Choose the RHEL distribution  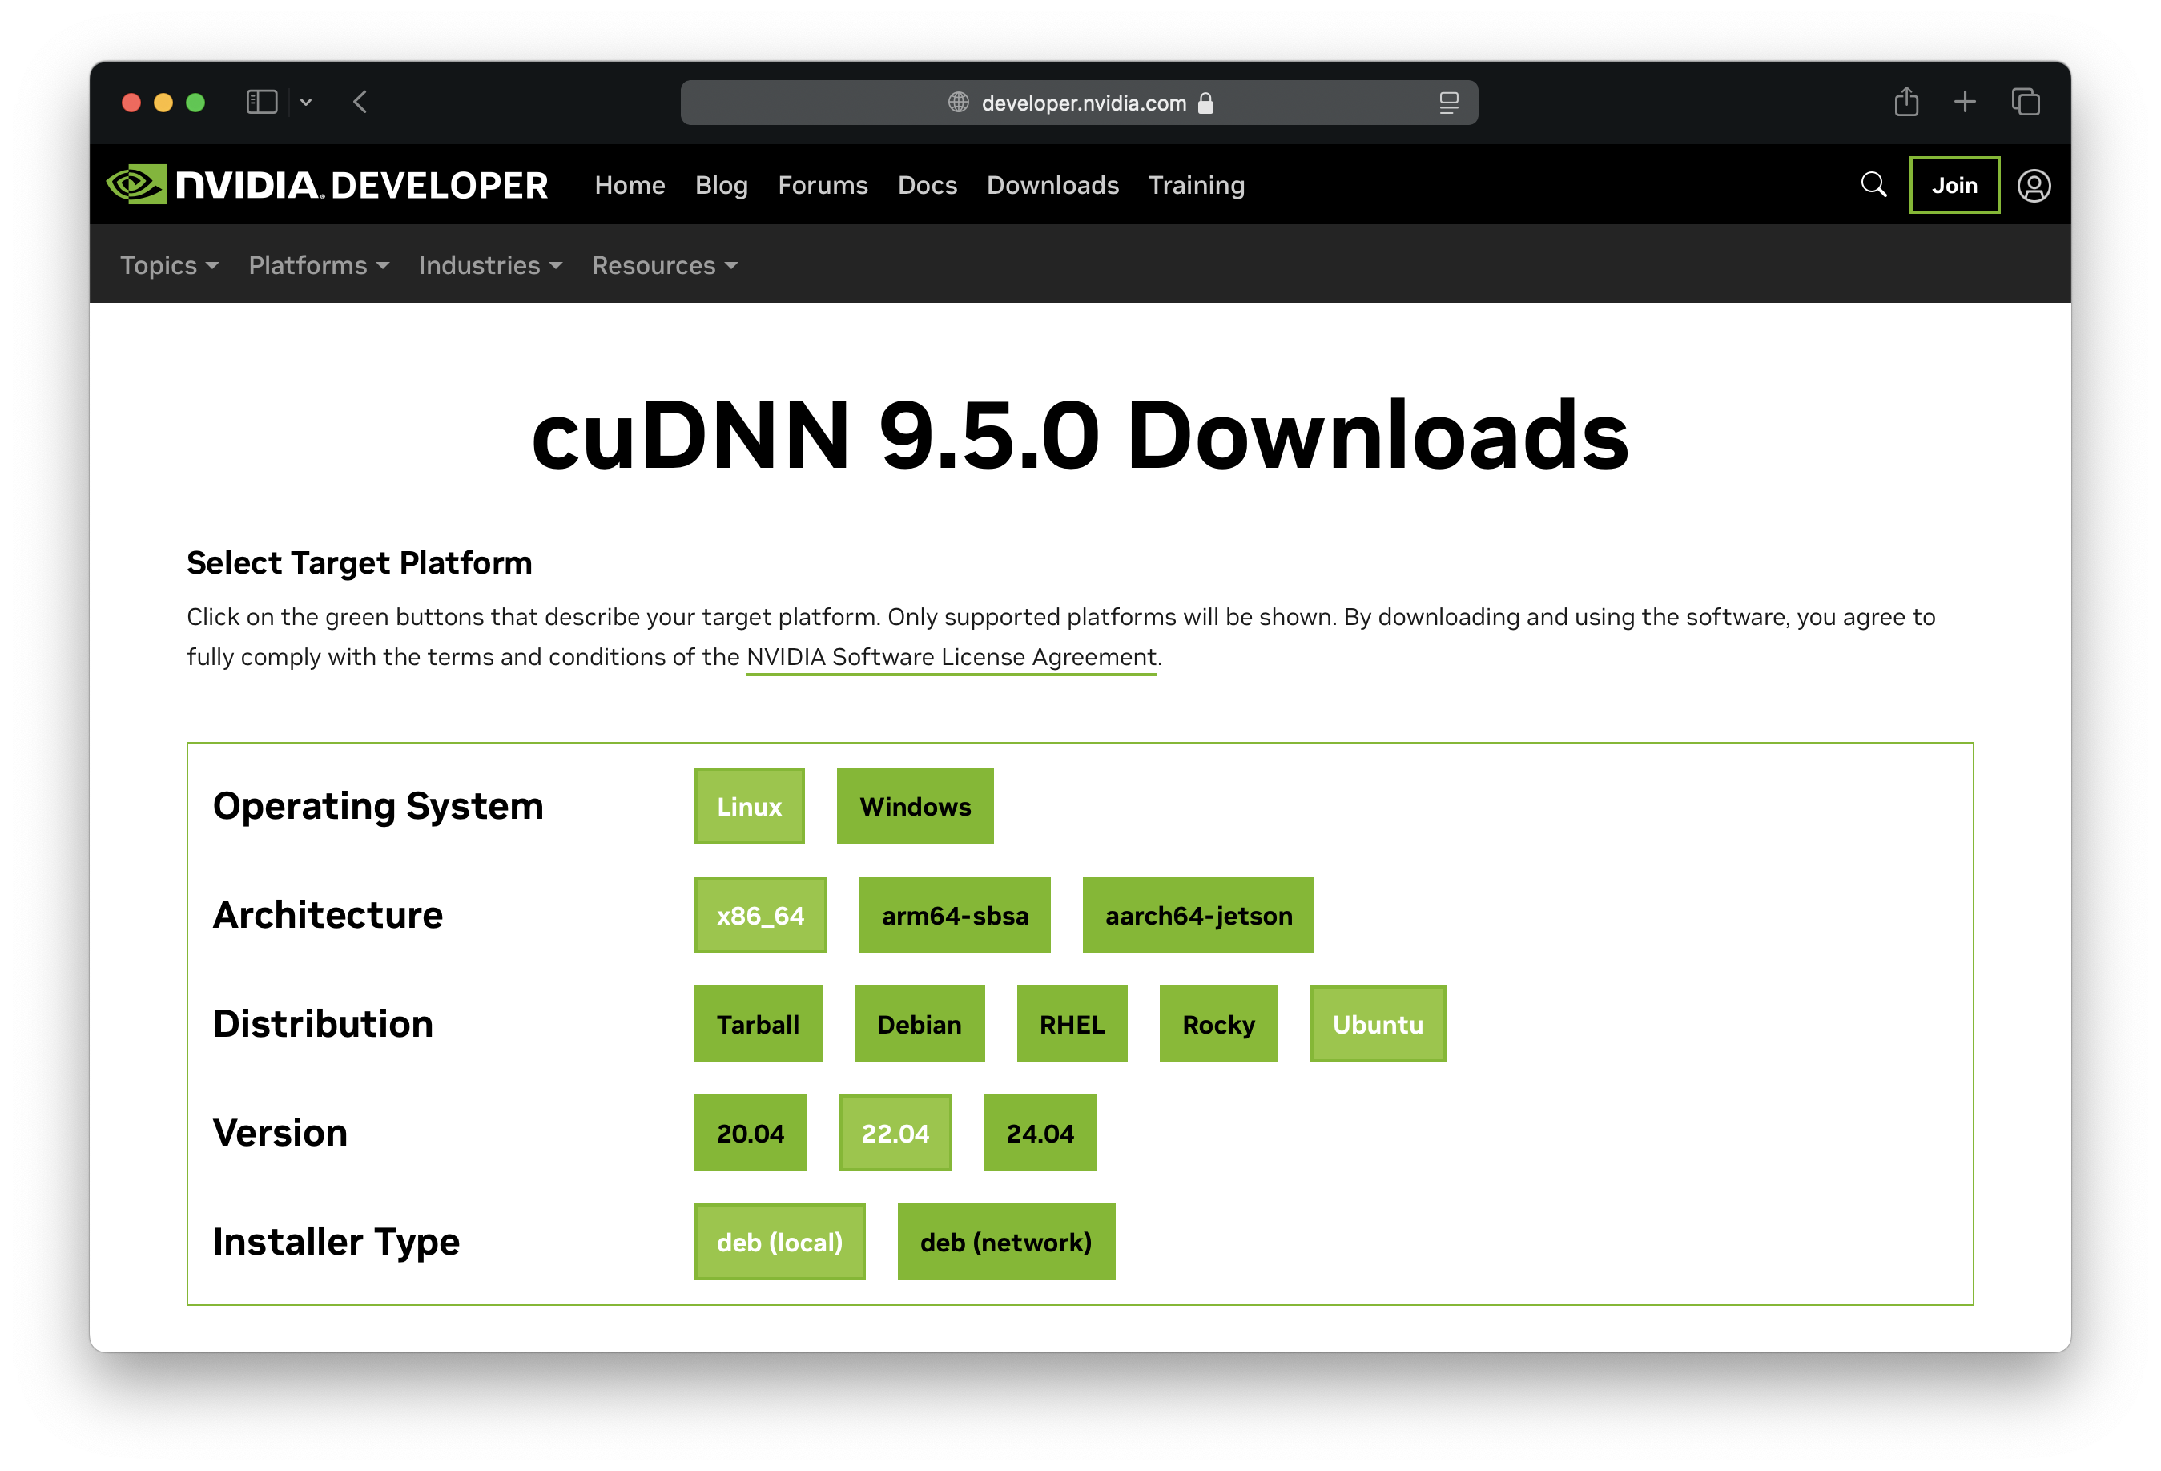pos(1072,1023)
